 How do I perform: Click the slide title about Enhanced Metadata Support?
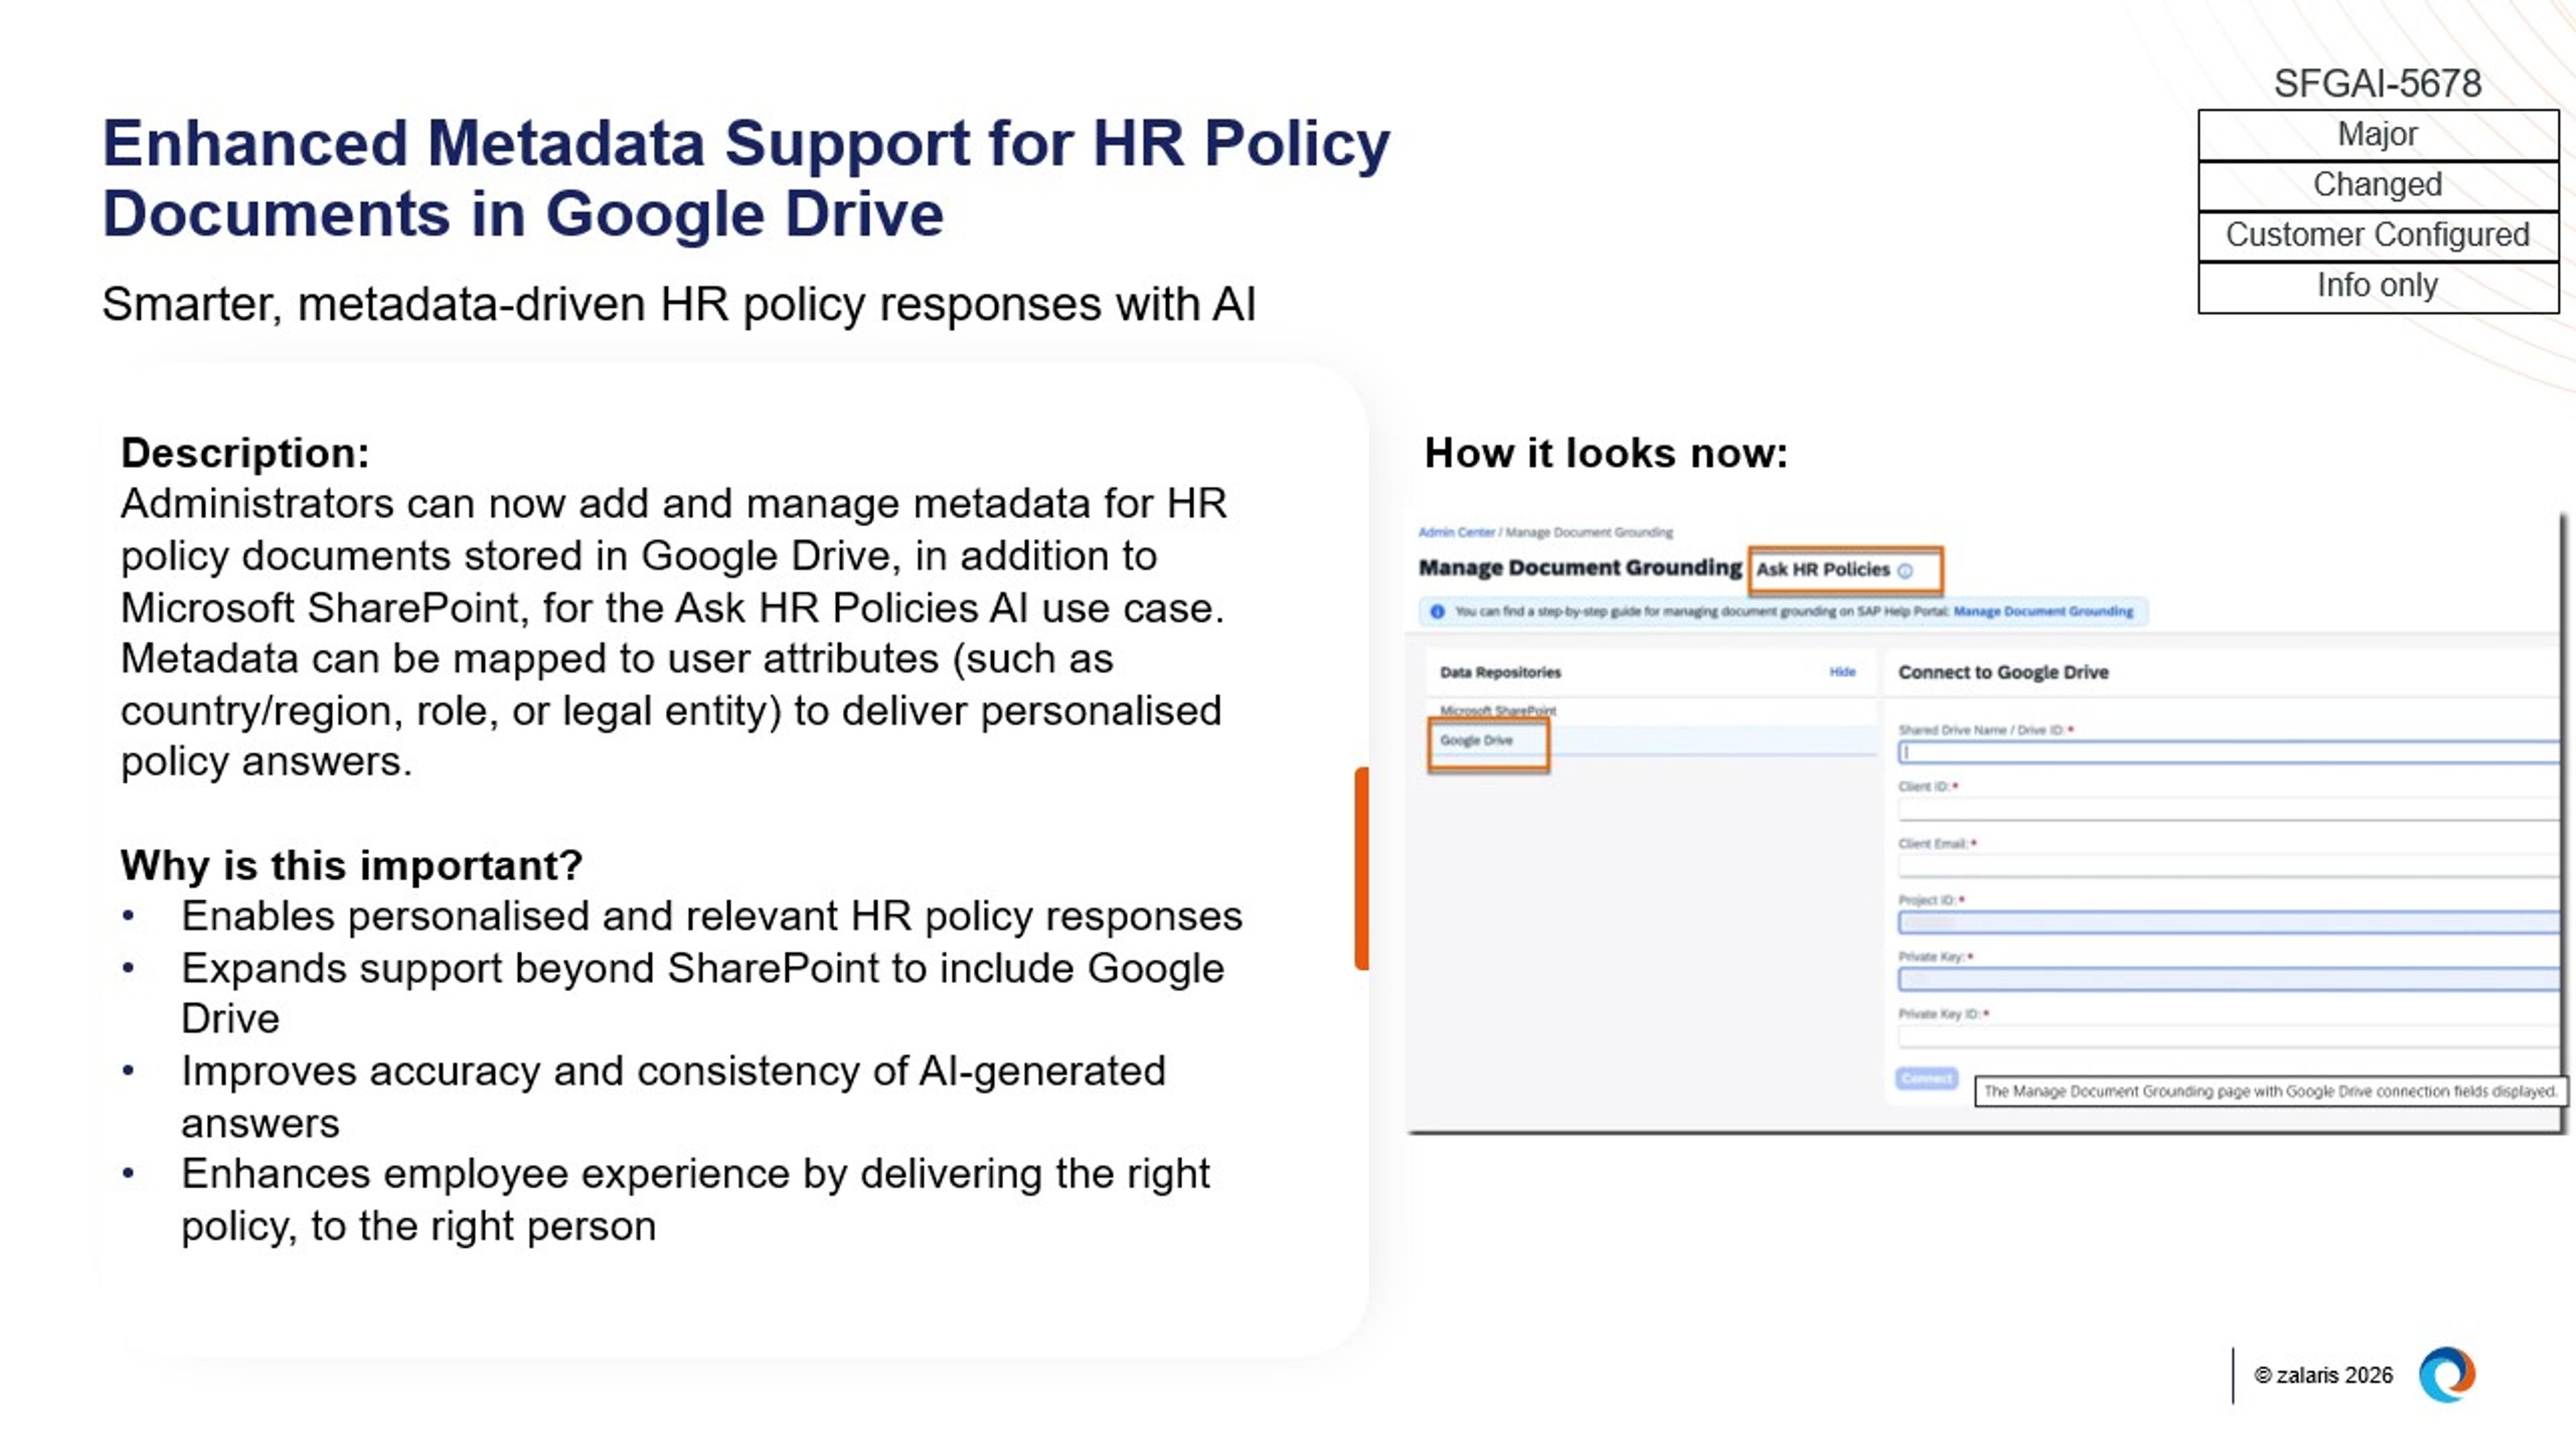pos(746,178)
